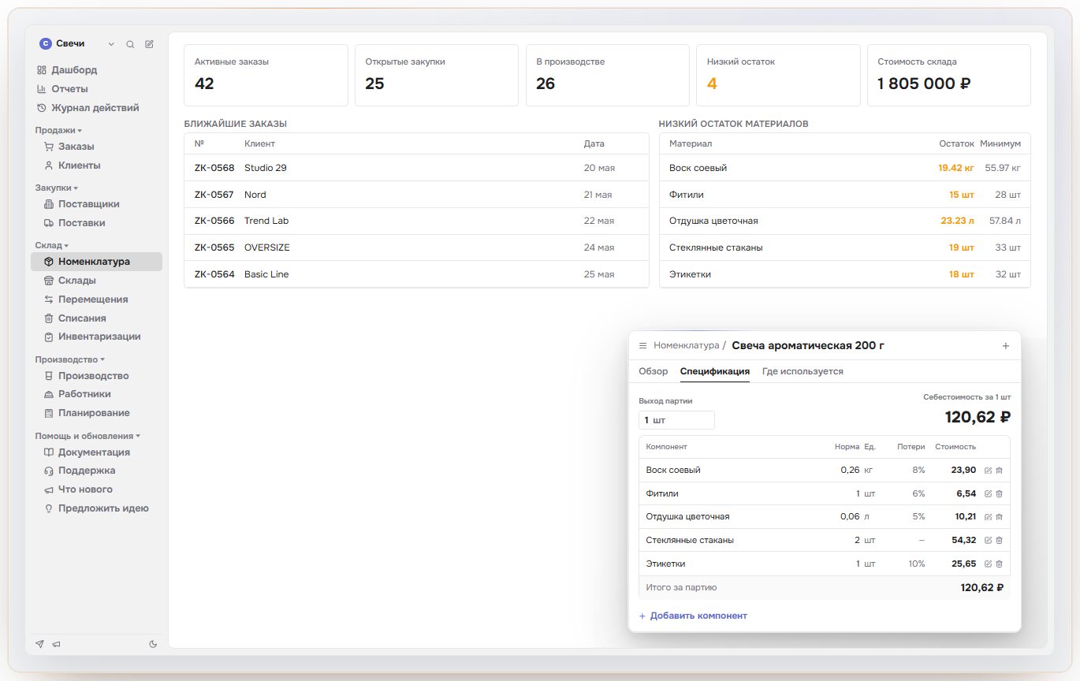Select the Спецификация tab
1080x681 pixels.
715,371
